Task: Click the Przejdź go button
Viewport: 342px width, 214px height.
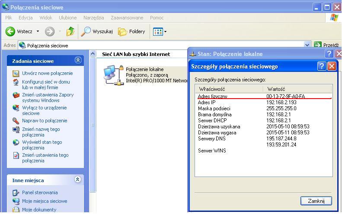Action: [327, 45]
